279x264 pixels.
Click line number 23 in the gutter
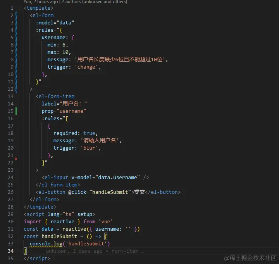[x=10, y=170]
